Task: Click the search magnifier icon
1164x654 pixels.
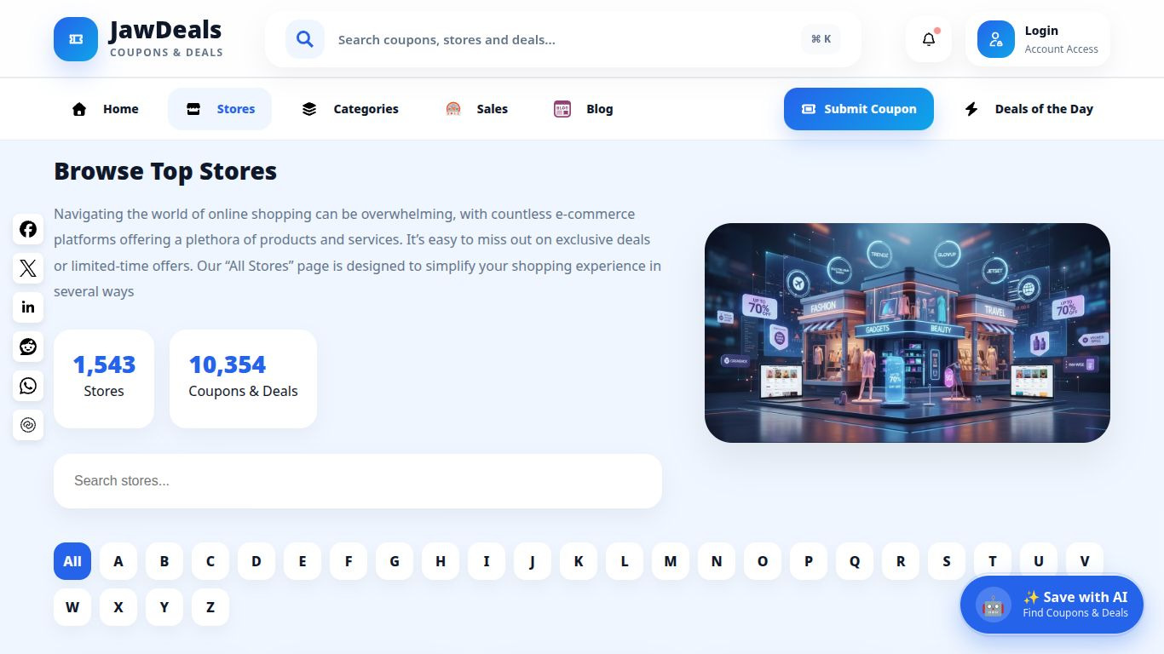Action: (305, 39)
